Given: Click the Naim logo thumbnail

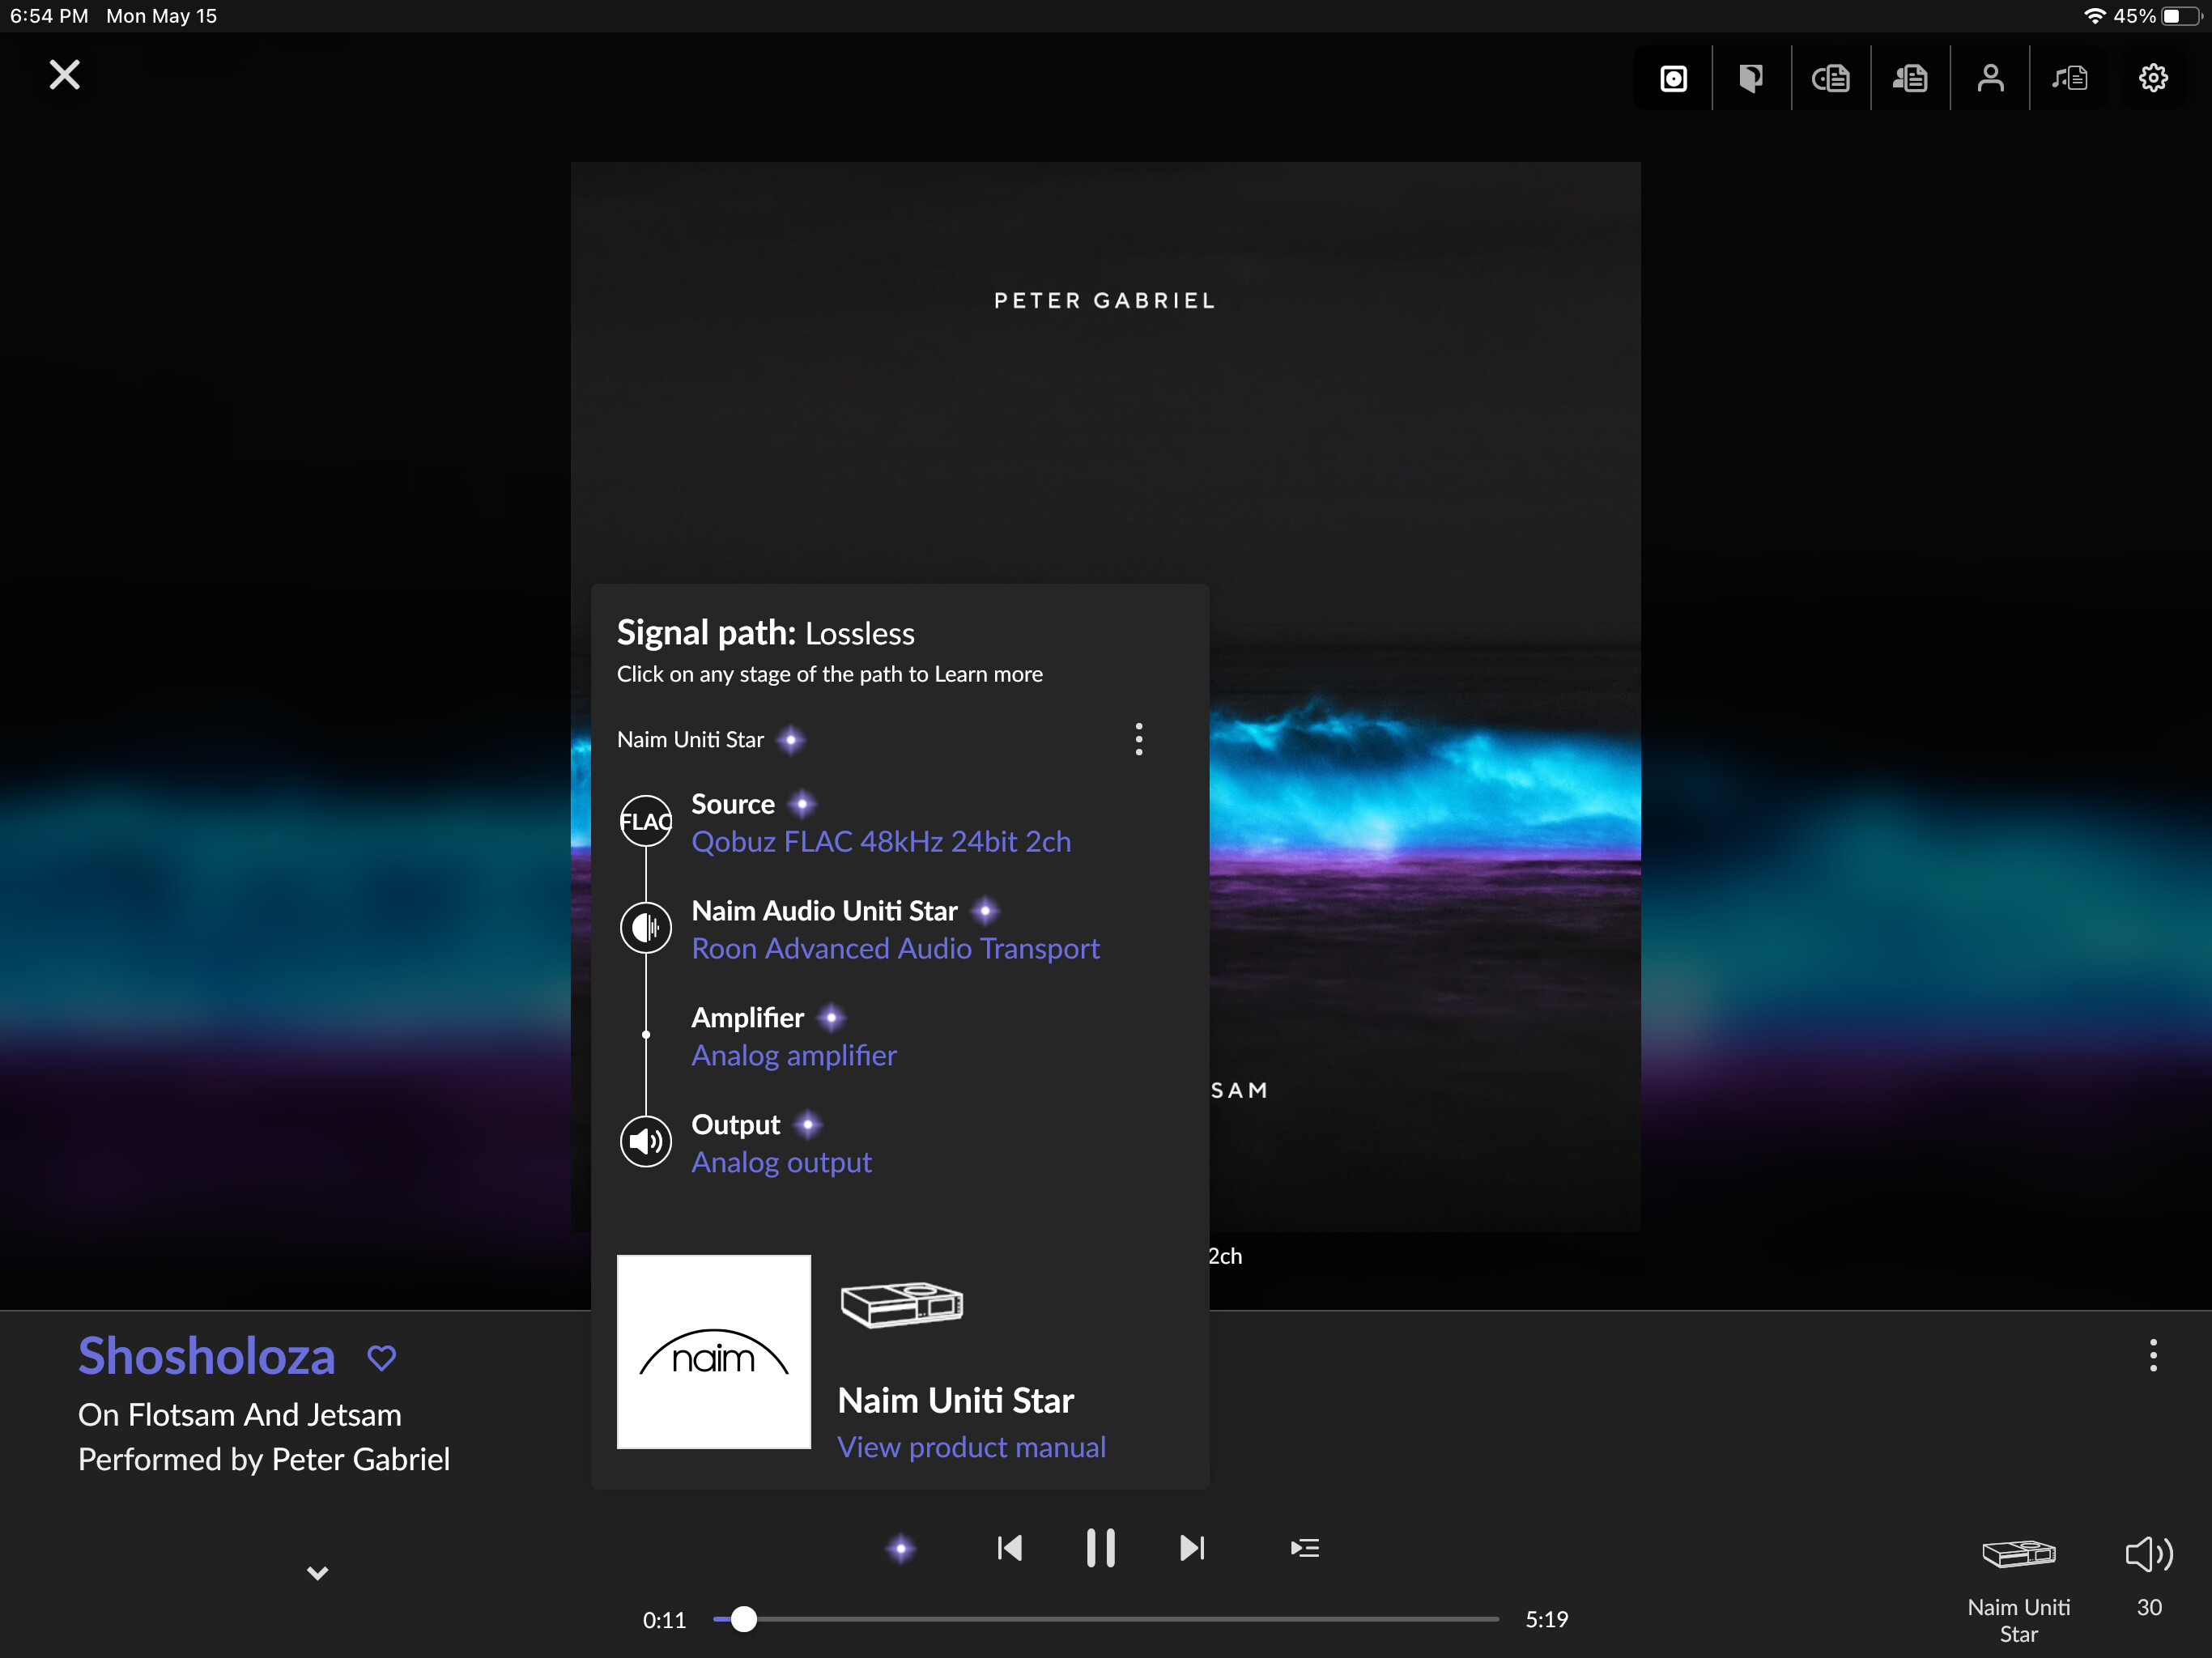Looking at the screenshot, I should [x=714, y=1352].
